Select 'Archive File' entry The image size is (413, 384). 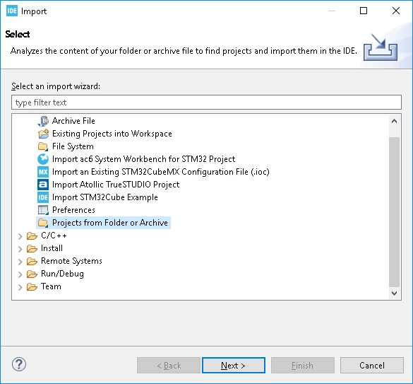tap(73, 121)
